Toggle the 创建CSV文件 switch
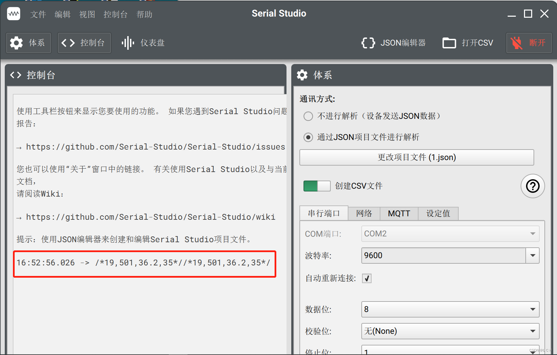 tap(317, 186)
